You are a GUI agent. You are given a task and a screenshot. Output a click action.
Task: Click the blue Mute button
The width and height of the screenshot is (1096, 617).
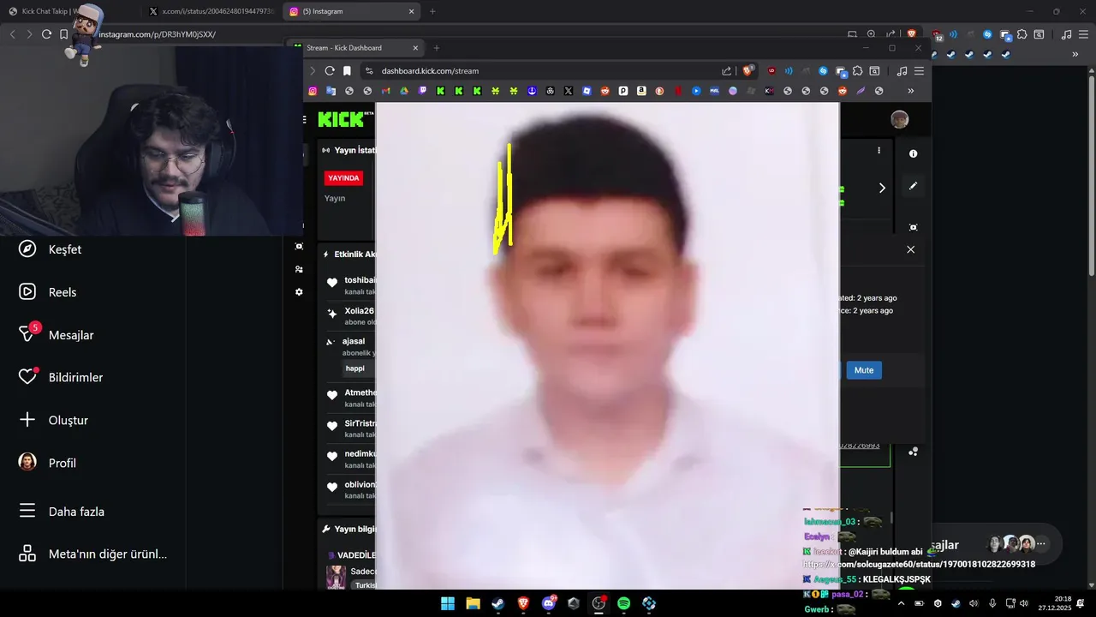tap(864, 370)
